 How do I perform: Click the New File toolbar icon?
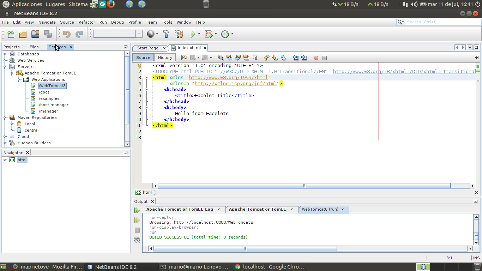pos(11,34)
